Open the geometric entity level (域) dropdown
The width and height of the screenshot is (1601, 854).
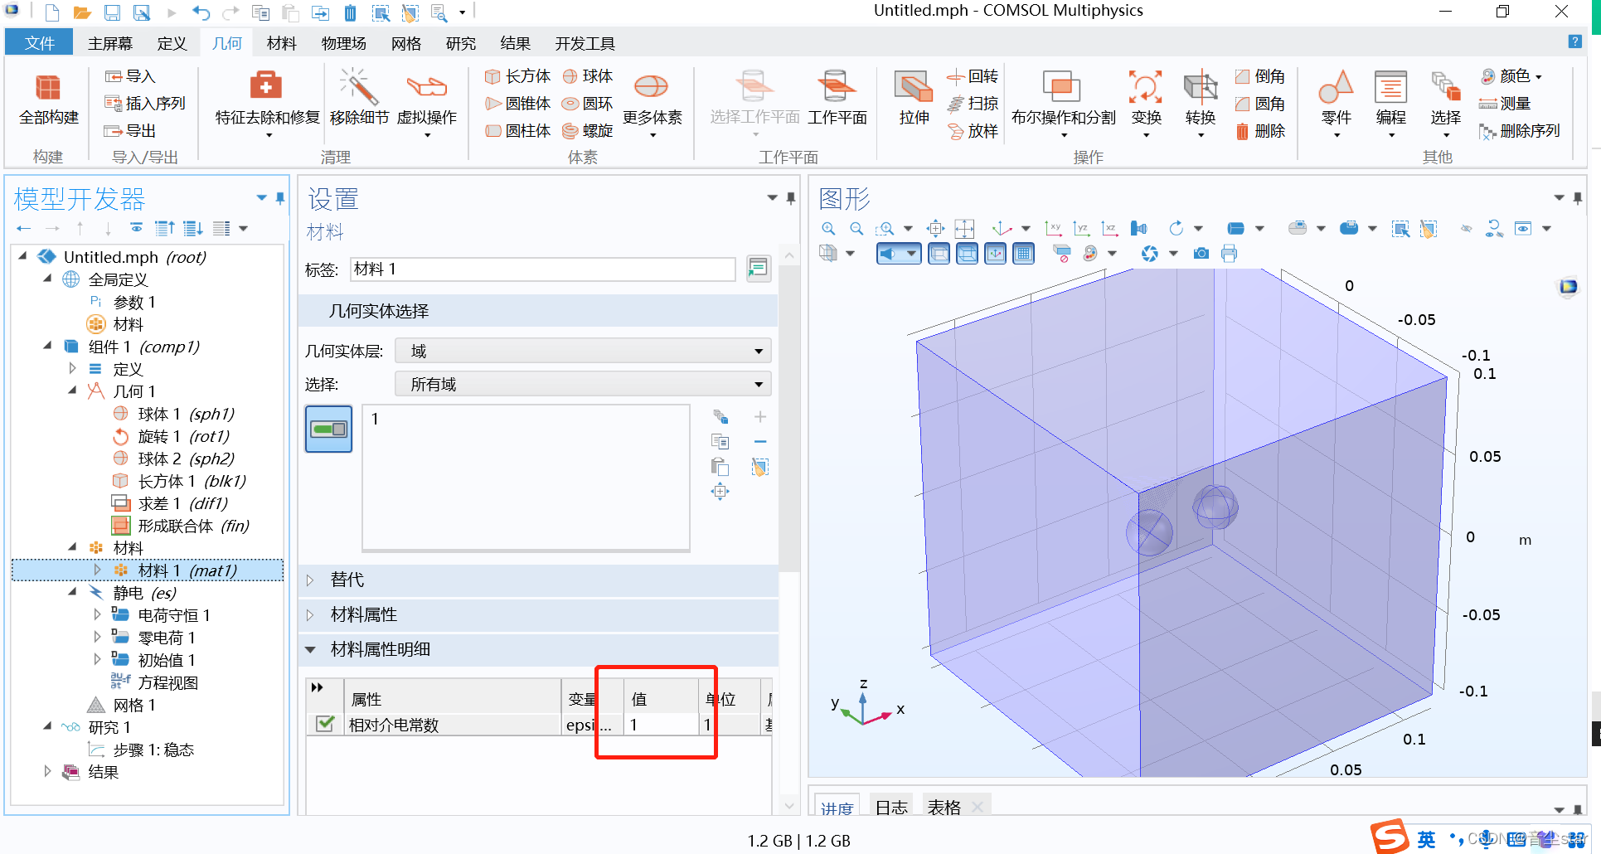pos(583,351)
